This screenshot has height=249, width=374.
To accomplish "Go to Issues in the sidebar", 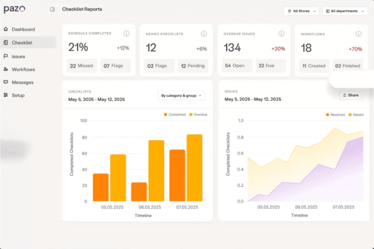I will coord(28,56).
